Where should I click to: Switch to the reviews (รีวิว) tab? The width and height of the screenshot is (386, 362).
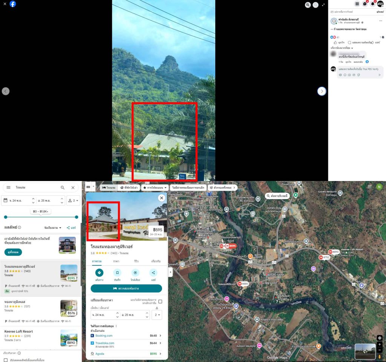(x=135, y=261)
